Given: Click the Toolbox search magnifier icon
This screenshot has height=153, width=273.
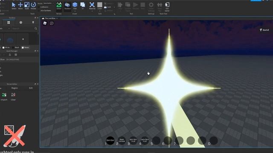Looking at the screenshot, I should (x=36, y=28).
